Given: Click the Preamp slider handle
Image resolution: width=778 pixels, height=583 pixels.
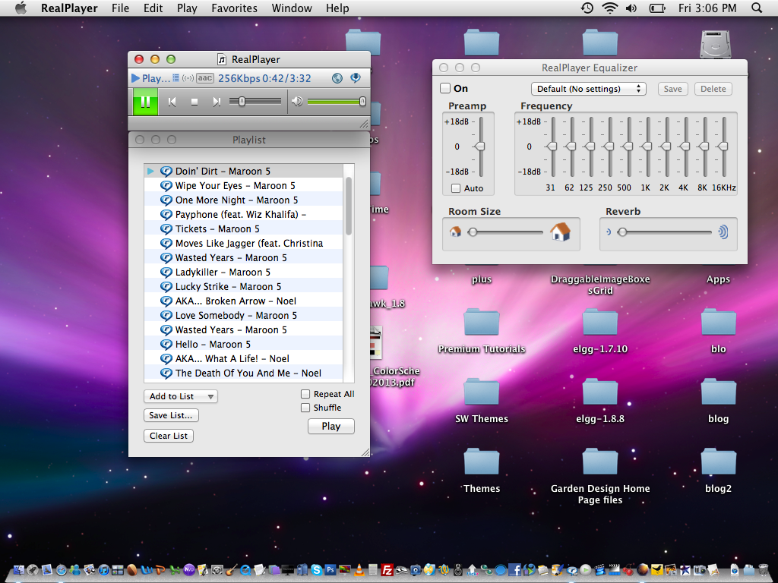Looking at the screenshot, I should [x=480, y=147].
